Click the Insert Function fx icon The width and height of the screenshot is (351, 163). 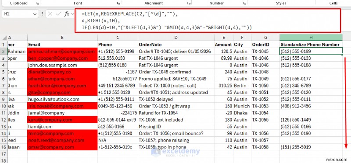pyautogui.click(x=67, y=14)
